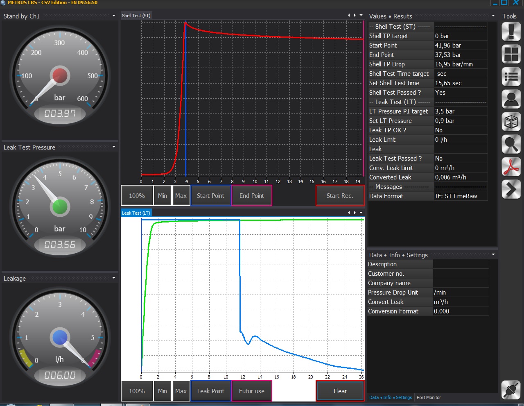Click Max button under Shell Test chart
The image size is (524, 406).
(181, 196)
